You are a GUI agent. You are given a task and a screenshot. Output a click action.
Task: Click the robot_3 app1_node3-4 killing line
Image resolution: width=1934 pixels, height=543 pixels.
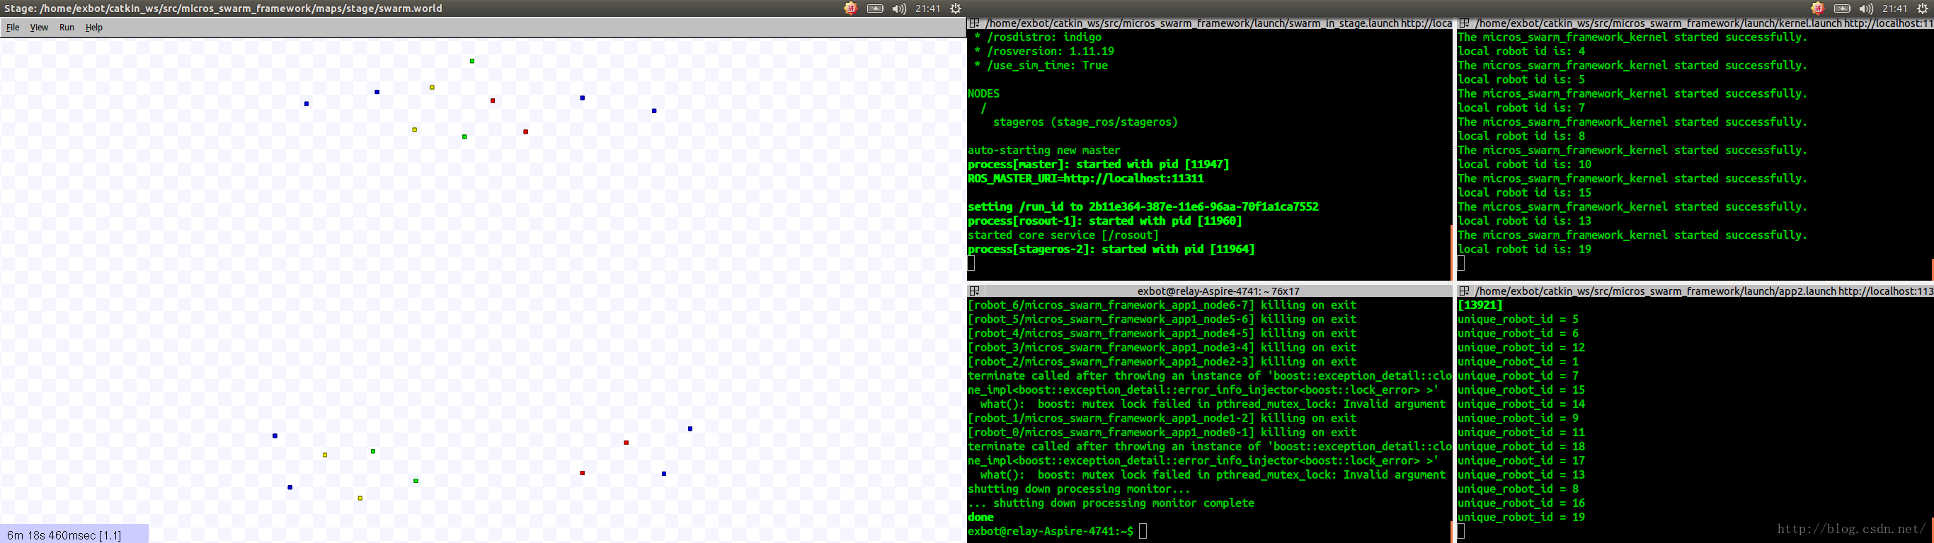click(1162, 348)
